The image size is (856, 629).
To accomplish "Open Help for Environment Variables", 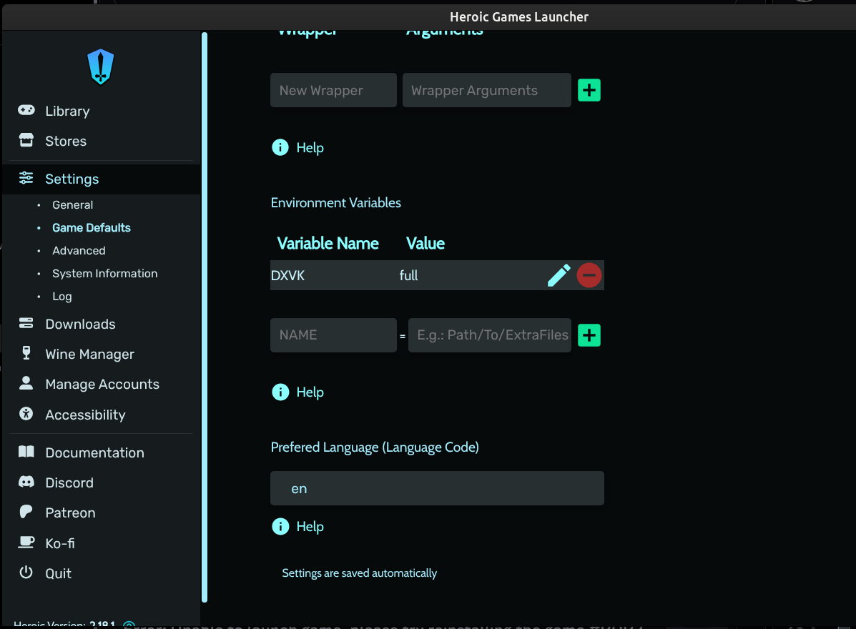I will pos(310,392).
